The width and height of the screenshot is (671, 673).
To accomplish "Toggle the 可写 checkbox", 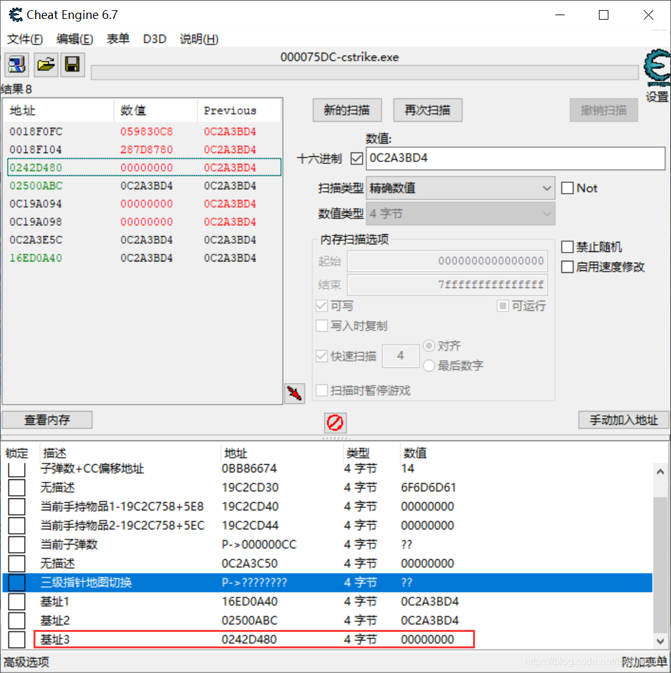I will [x=321, y=306].
